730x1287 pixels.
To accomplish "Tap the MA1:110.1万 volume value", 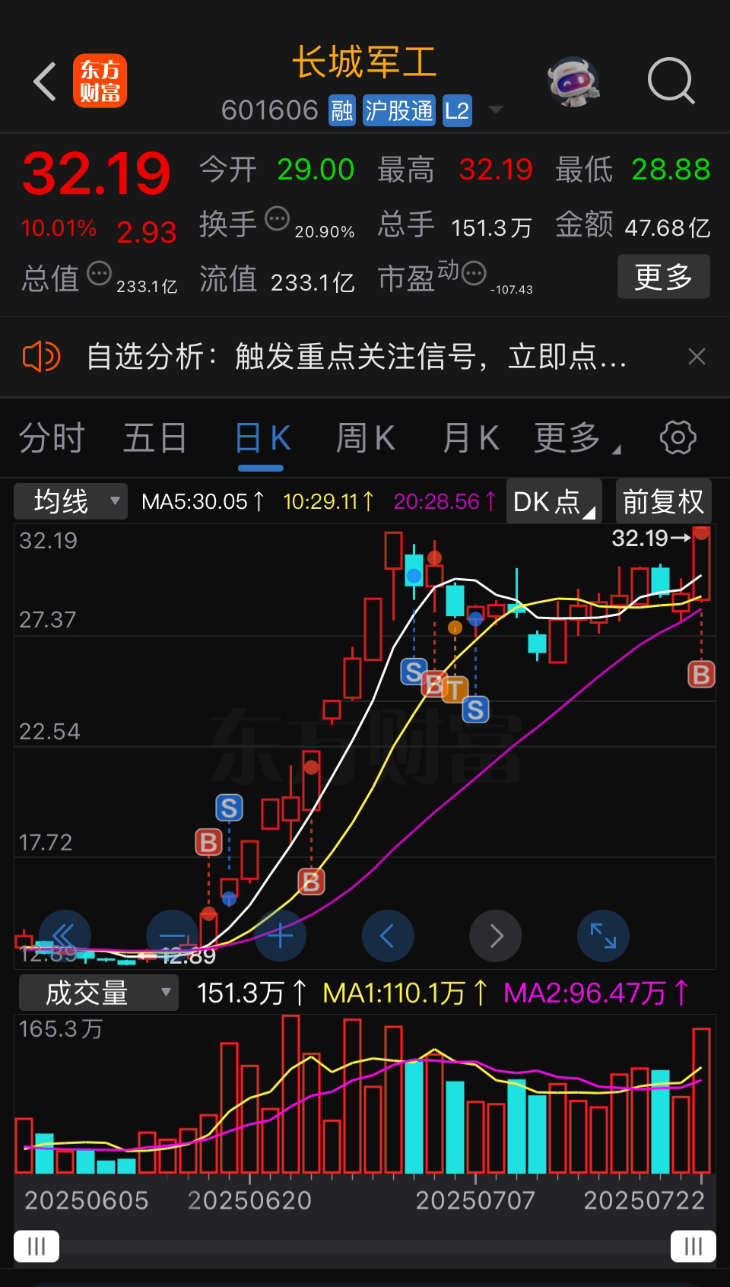I will click(x=405, y=993).
